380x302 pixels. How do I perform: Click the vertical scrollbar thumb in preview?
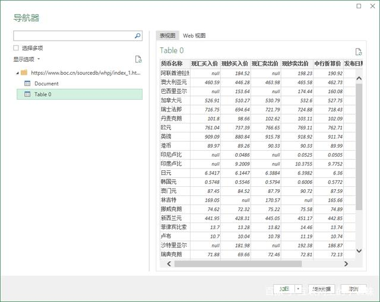click(x=359, y=145)
